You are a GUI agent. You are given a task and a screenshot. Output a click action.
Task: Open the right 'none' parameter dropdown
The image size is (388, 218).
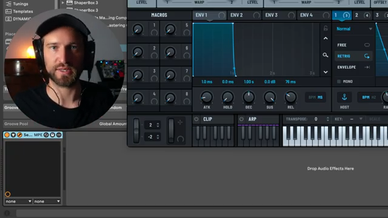coord(47,202)
